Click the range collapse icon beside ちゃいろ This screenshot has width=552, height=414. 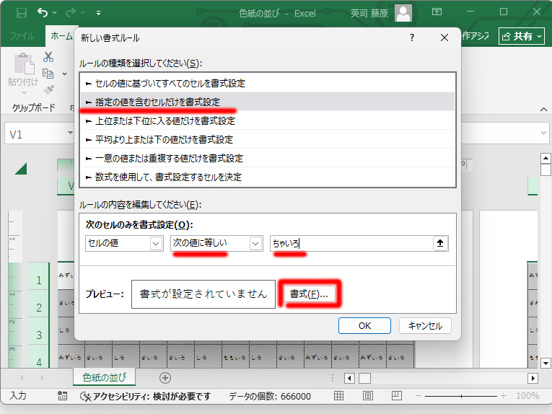(440, 244)
